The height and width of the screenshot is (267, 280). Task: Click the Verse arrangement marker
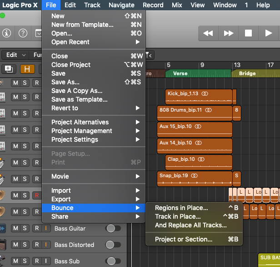tap(198, 73)
